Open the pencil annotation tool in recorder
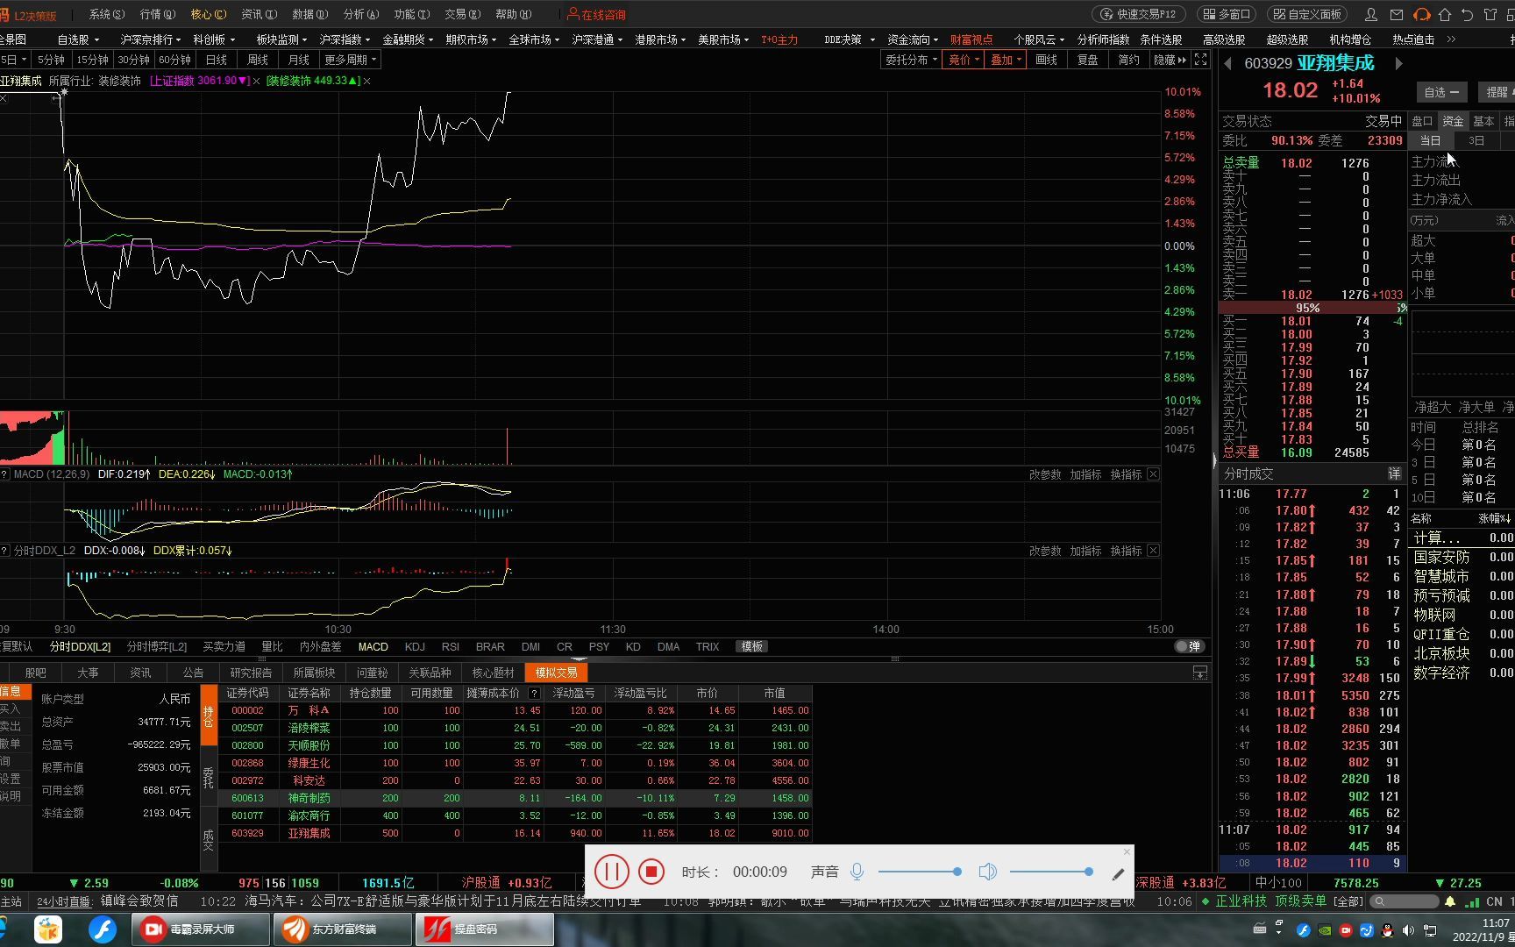The width and height of the screenshot is (1515, 947). point(1118,874)
